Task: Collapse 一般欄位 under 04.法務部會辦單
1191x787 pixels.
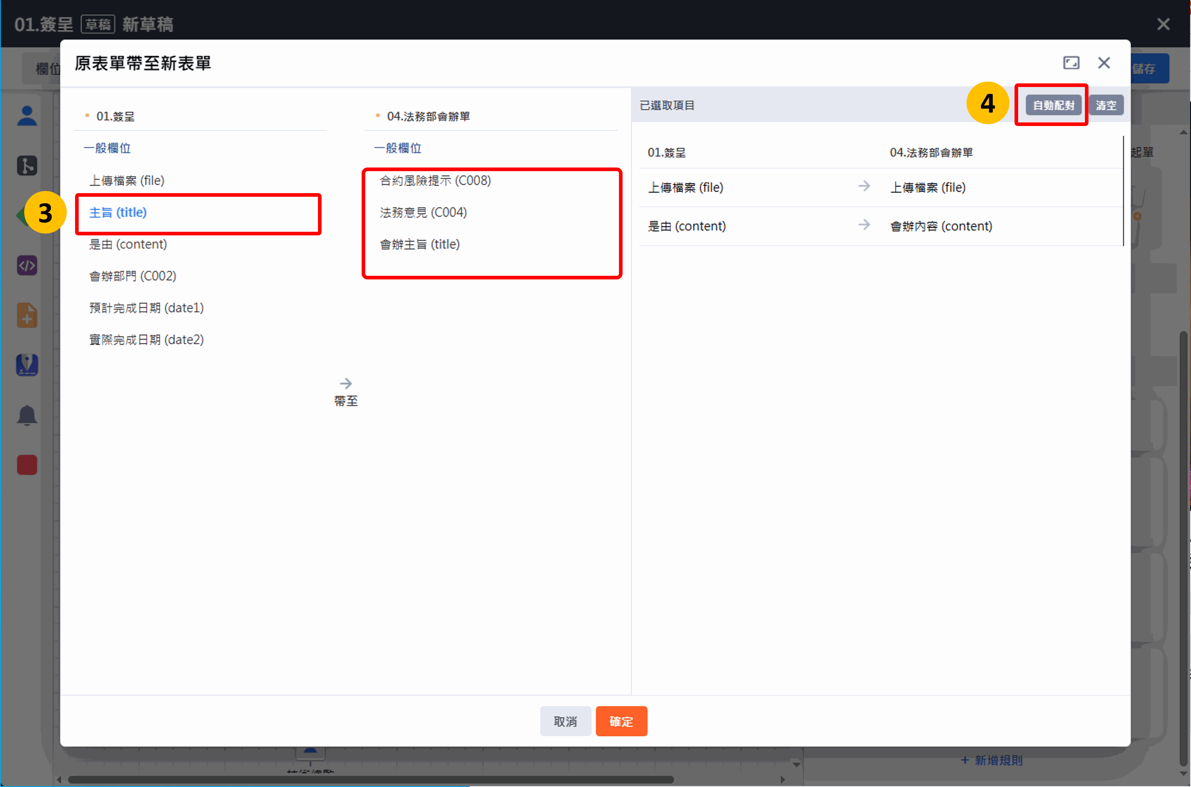Action: coord(397,148)
